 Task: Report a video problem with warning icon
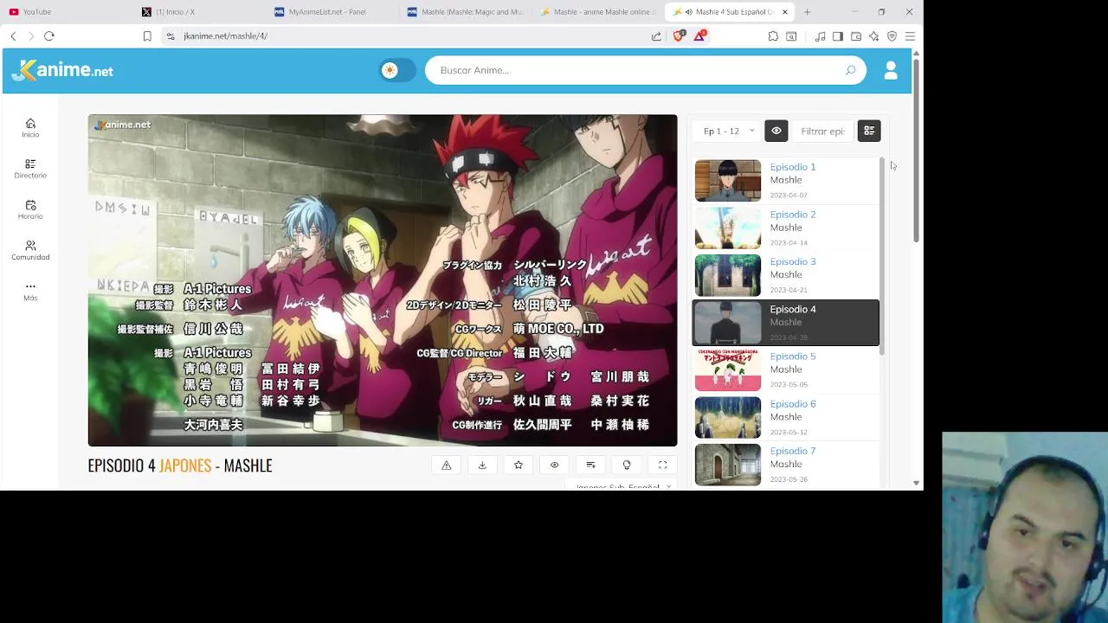pos(447,466)
